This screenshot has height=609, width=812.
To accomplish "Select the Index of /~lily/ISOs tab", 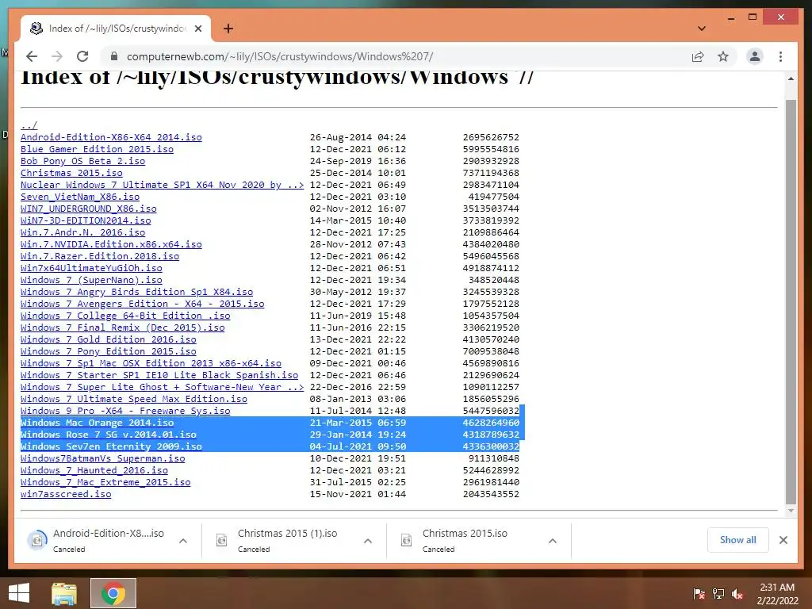I will point(116,29).
